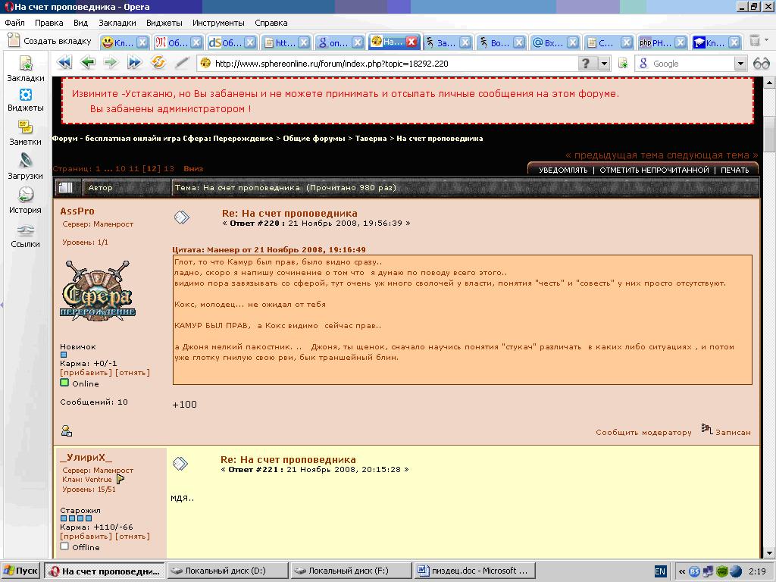Viewport: 776px width, 582px height.
Task: Click in the Google search field
Action: (692, 64)
